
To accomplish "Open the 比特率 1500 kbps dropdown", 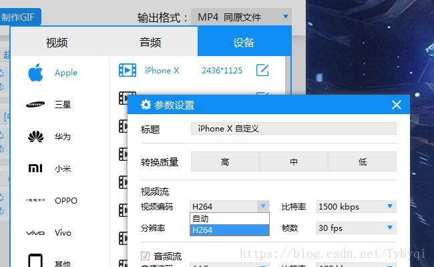I will click(x=357, y=206).
